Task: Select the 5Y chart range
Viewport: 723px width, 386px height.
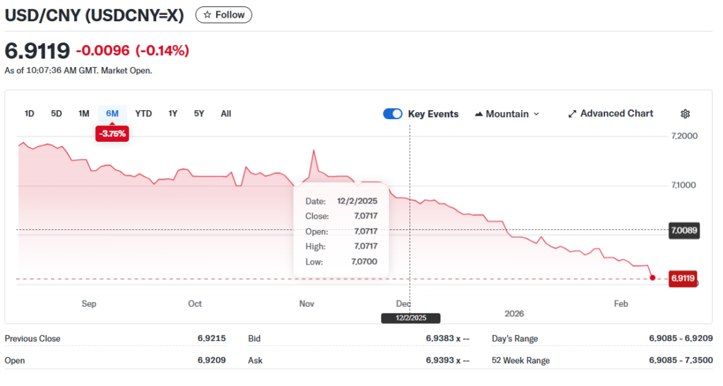Action: 199,114
